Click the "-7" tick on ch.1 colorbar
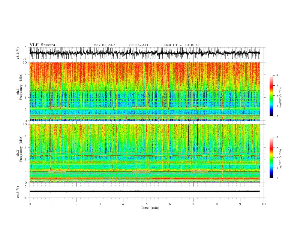 (x=277, y=116)
